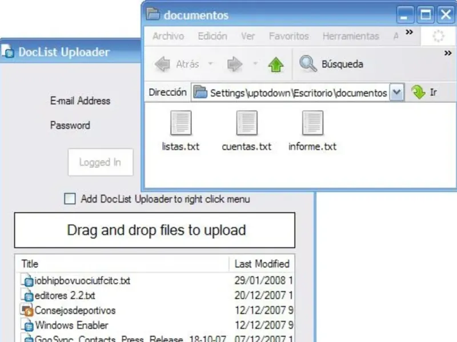This screenshot has height=342, width=457.
Task: Click the green Up folder arrow icon
Action: [276, 64]
